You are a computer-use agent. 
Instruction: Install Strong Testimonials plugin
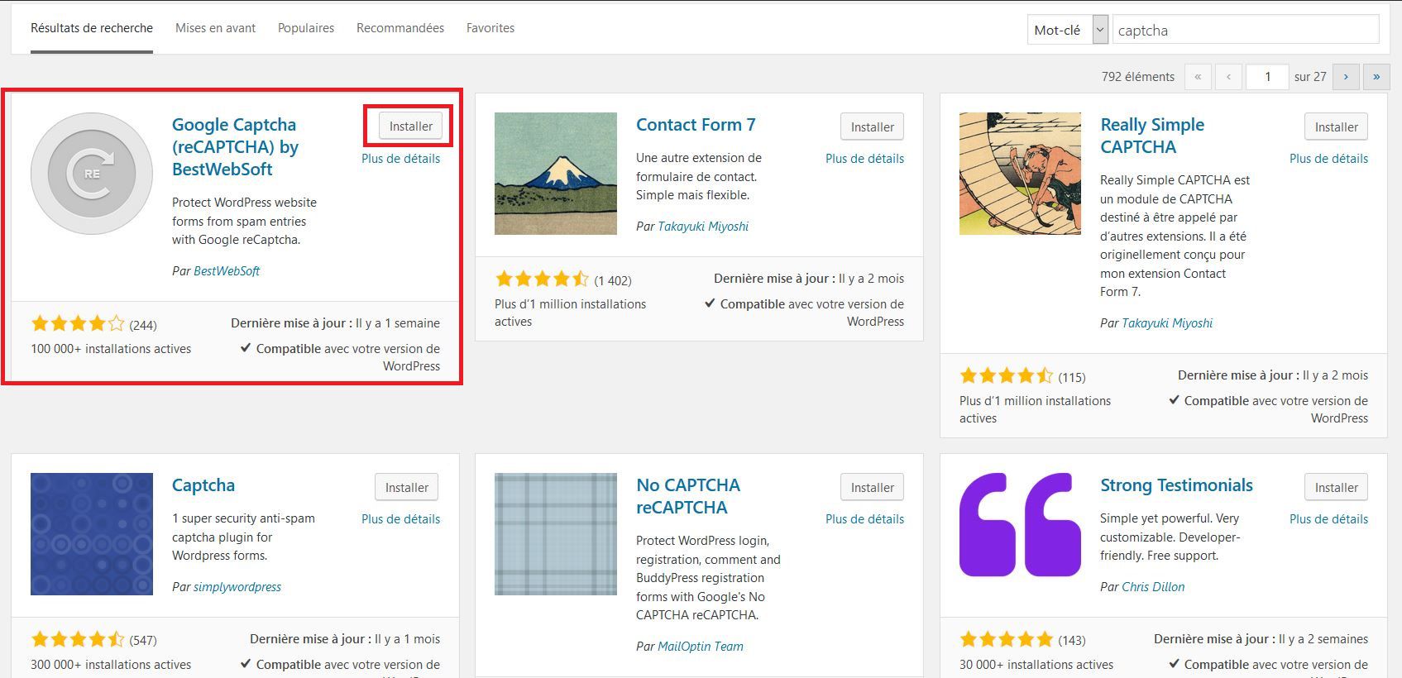click(x=1337, y=488)
